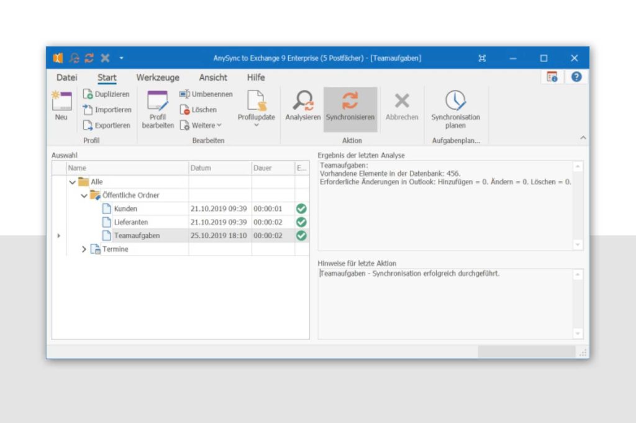Collapse the Öffentliche Ordner node
Image resolution: width=636 pixels, height=423 pixels.
(x=84, y=196)
